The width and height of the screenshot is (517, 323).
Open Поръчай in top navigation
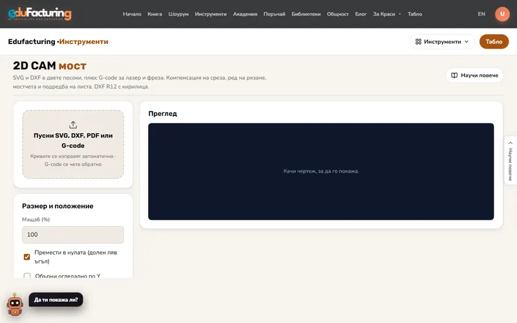pos(274,14)
